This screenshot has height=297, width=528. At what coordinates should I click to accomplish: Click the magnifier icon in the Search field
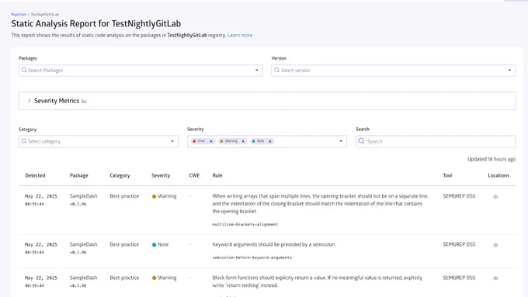[x=361, y=141]
